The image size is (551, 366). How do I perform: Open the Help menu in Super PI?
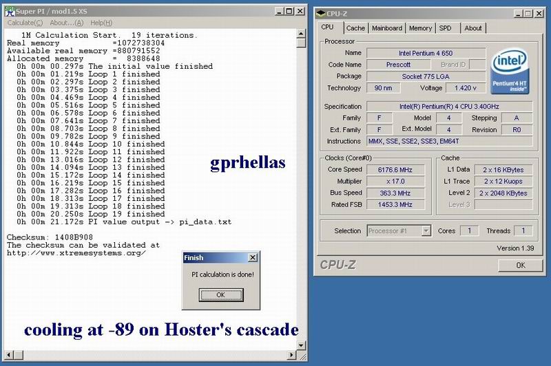(101, 23)
